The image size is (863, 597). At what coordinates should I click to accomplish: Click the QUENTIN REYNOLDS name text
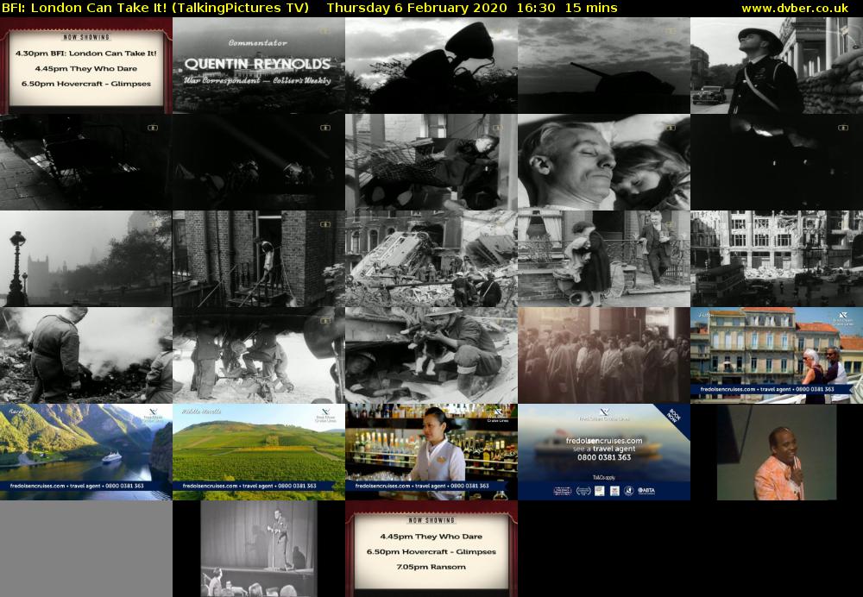[257, 65]
